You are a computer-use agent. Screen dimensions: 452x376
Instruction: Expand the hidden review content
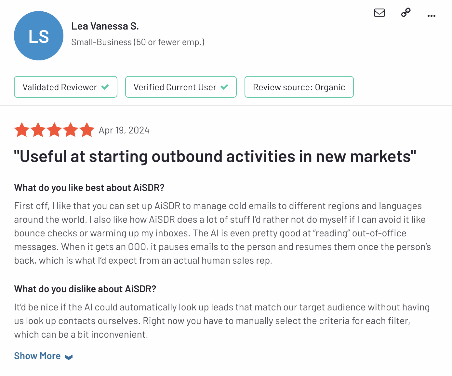click(37, 356)
